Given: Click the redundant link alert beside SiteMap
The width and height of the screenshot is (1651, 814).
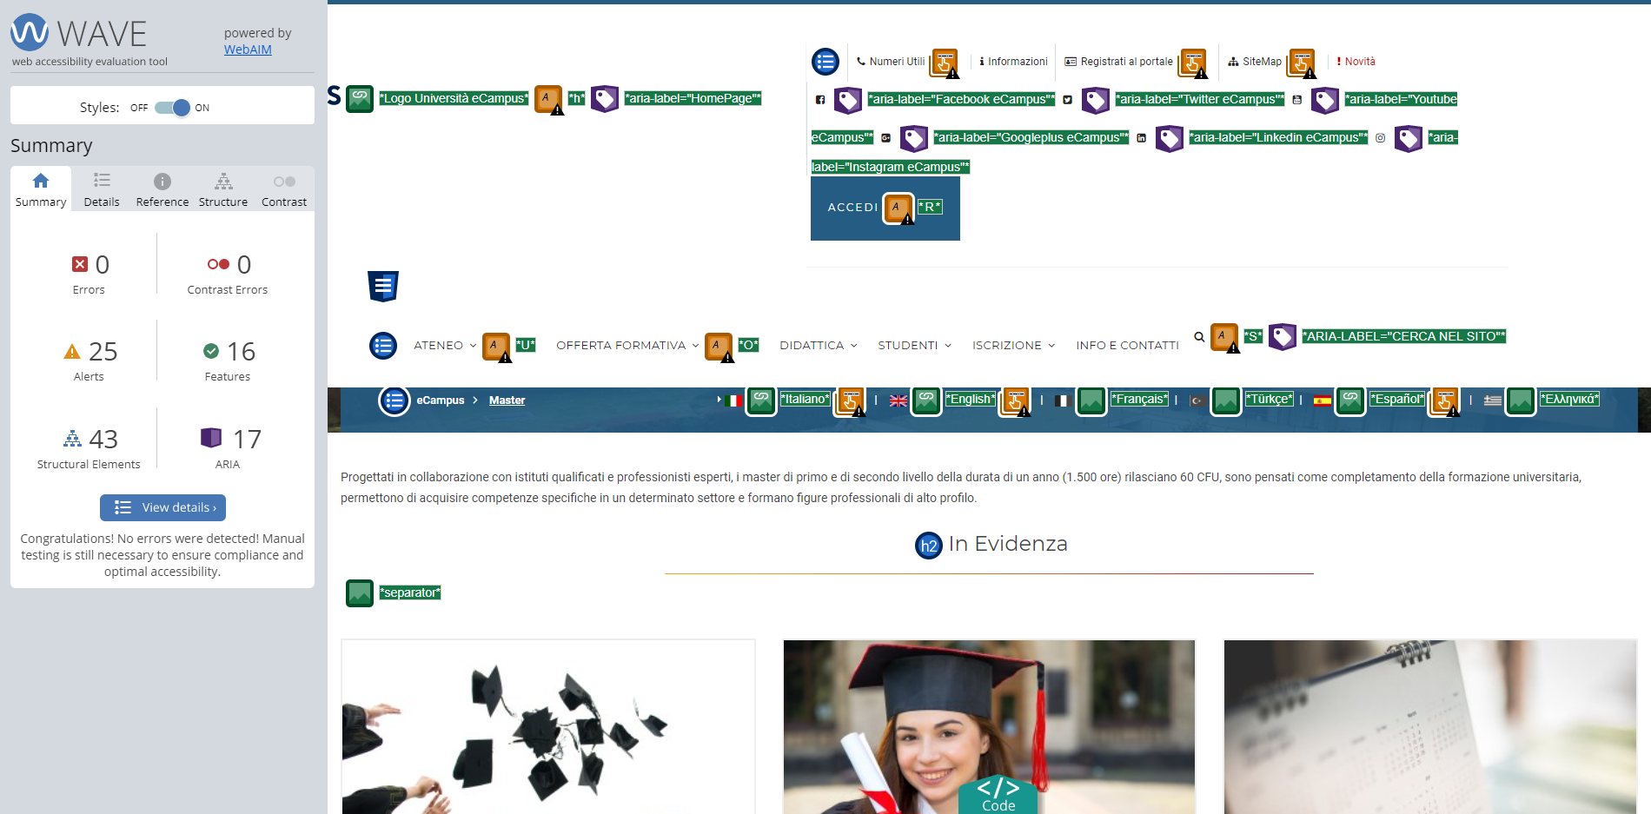Looking at the screenshot, I should 1302,63.
